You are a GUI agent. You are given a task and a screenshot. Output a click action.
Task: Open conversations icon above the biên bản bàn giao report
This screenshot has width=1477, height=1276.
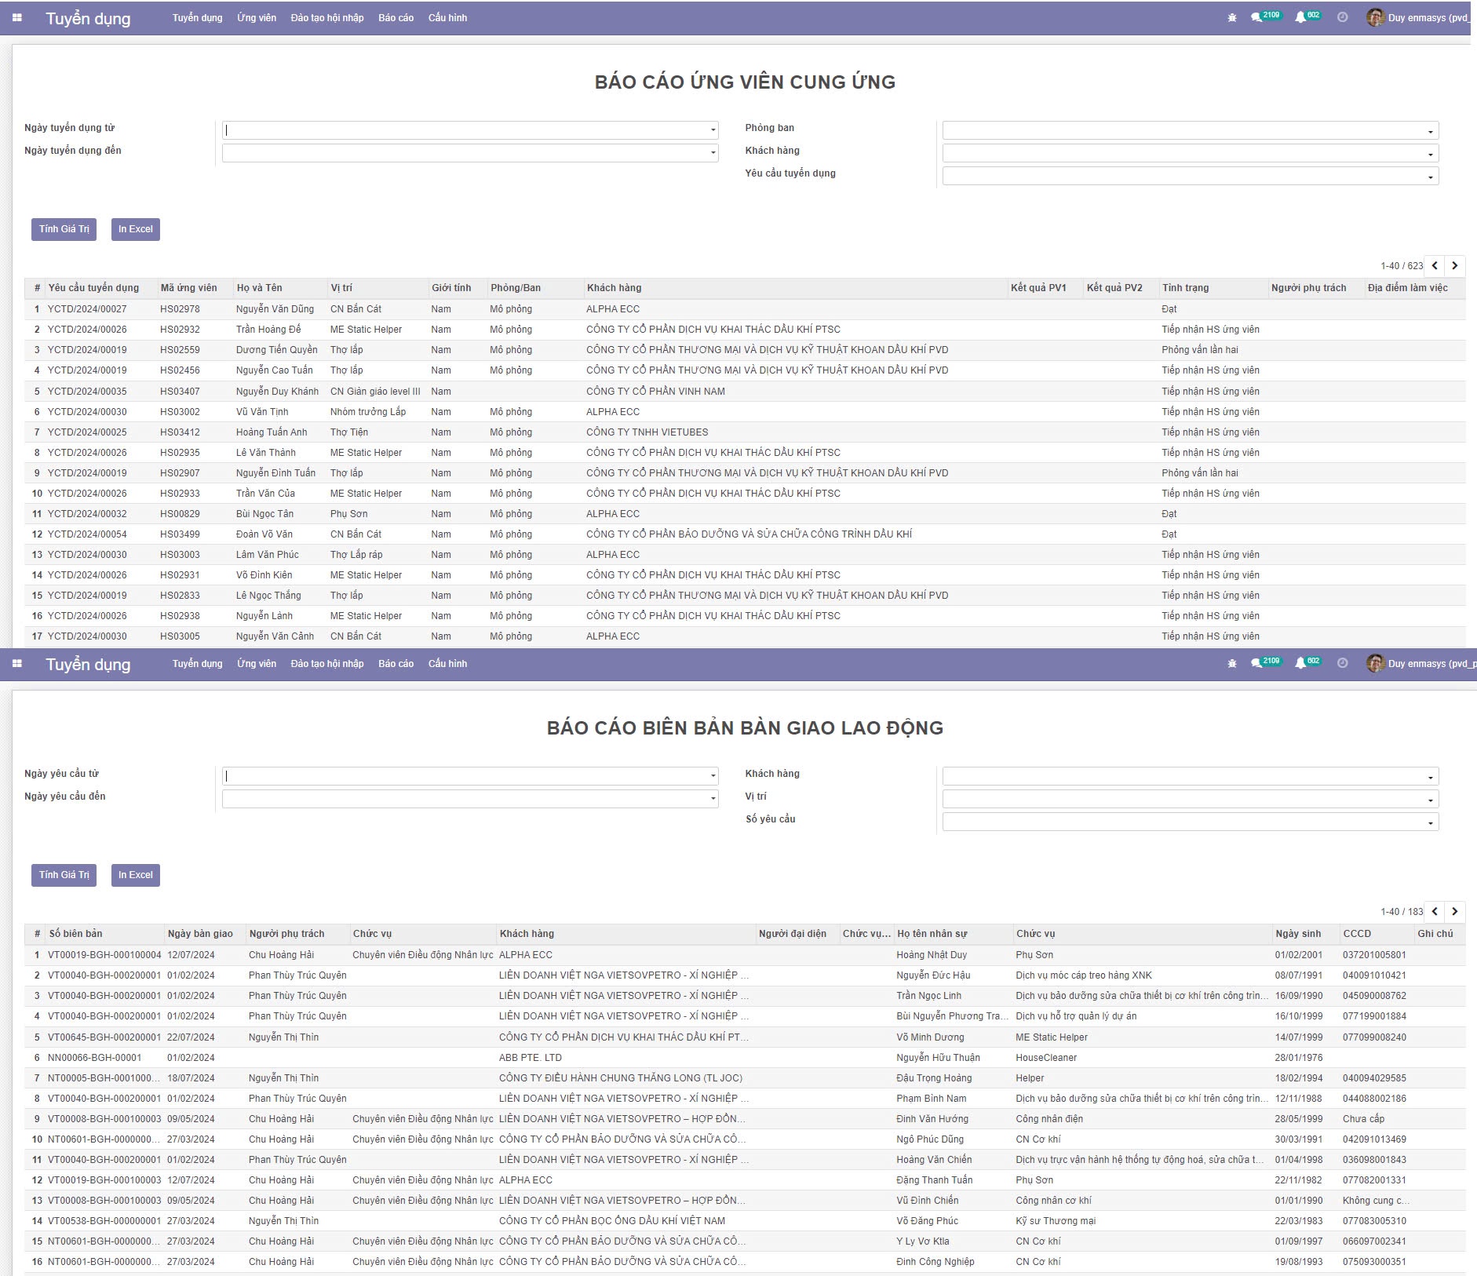click(x=1257, y=664)
